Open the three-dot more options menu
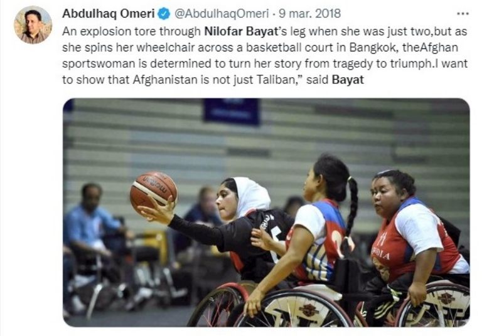 [x=463, y=14]
